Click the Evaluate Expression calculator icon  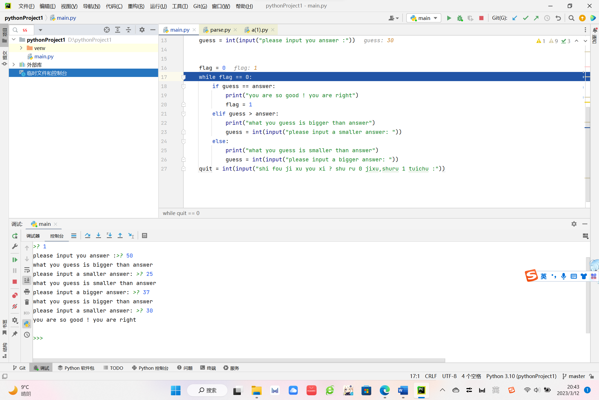click(144, 236)
